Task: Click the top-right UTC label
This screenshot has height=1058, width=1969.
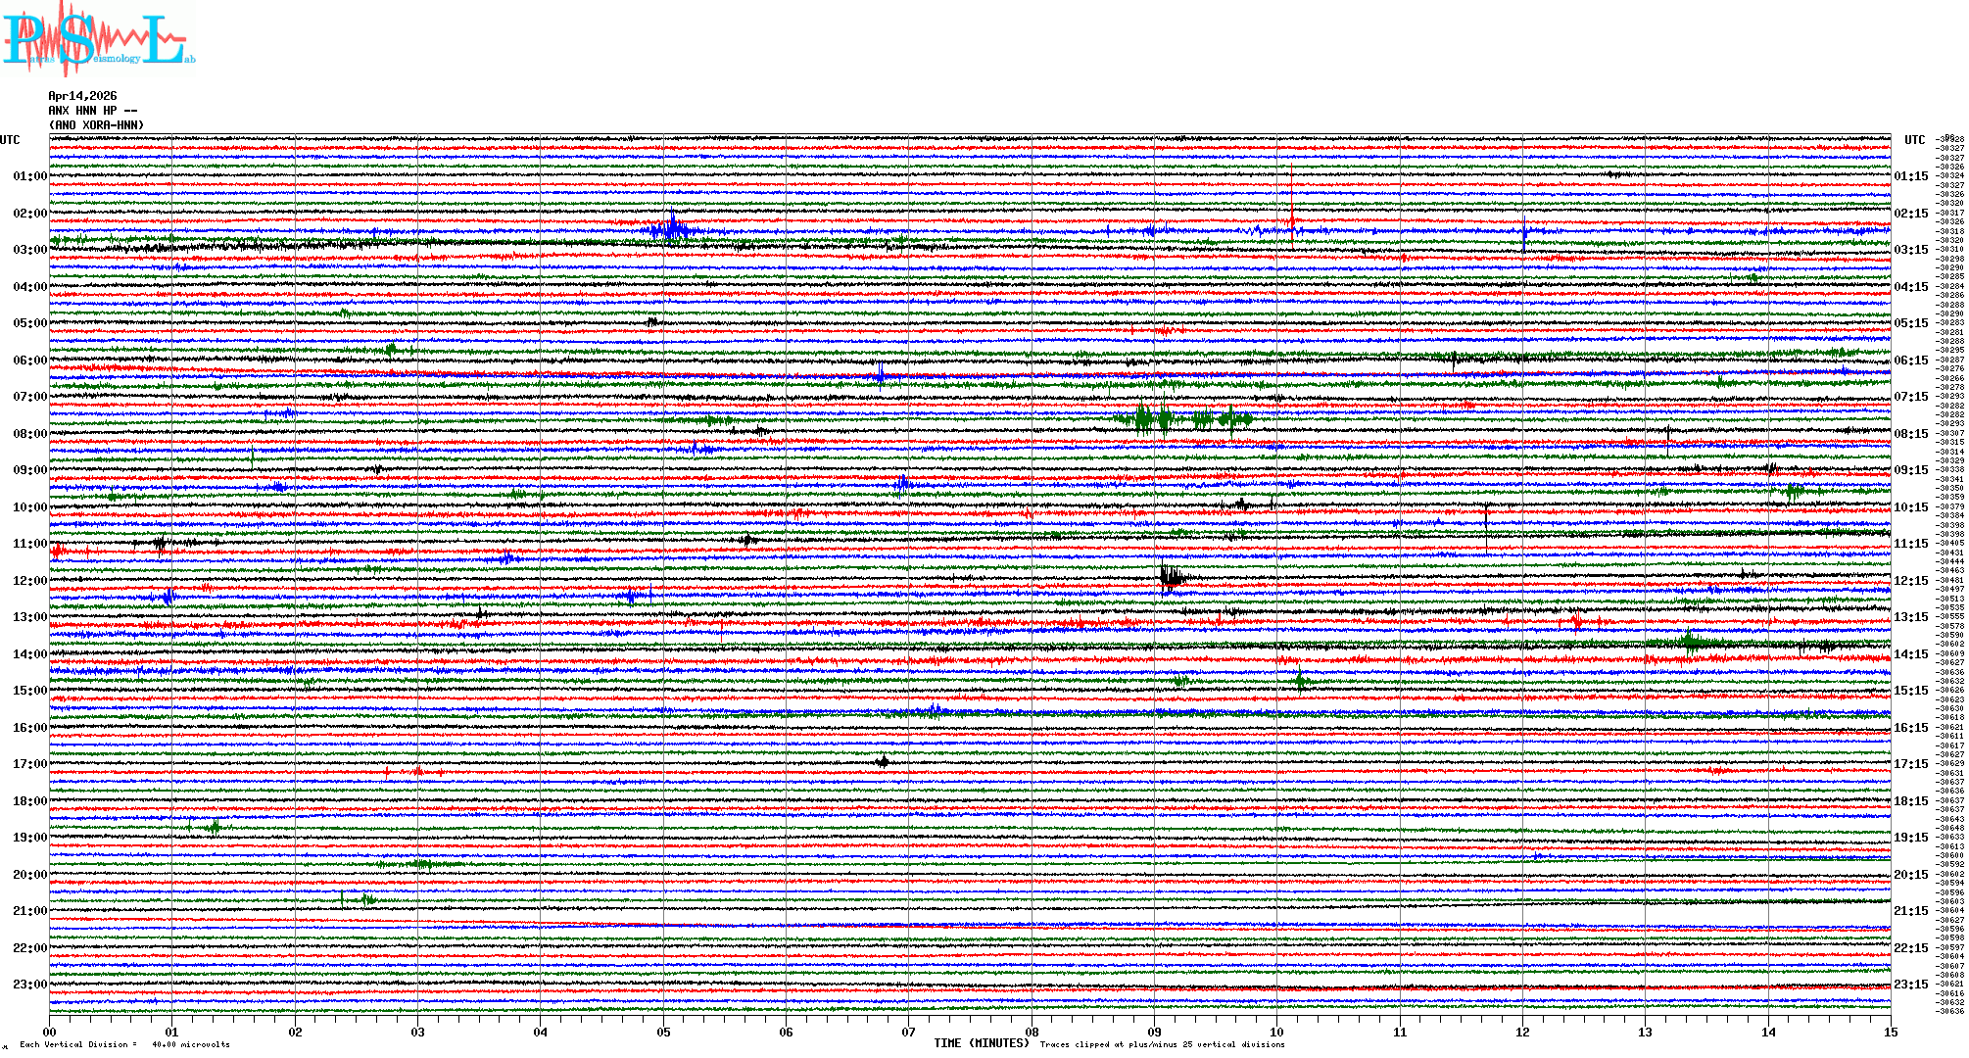Action: coord(1914,140)
